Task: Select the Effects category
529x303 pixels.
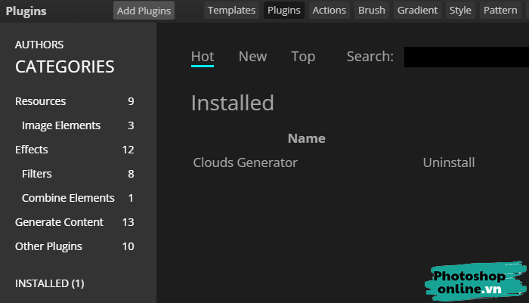Action: pyautogui.click(x=32, y=150)
